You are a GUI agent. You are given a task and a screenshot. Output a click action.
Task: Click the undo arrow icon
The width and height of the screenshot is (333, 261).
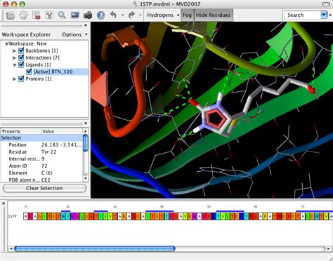[113, 15]
